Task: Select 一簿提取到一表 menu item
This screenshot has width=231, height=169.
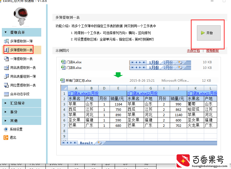Action: click(22, 59)
